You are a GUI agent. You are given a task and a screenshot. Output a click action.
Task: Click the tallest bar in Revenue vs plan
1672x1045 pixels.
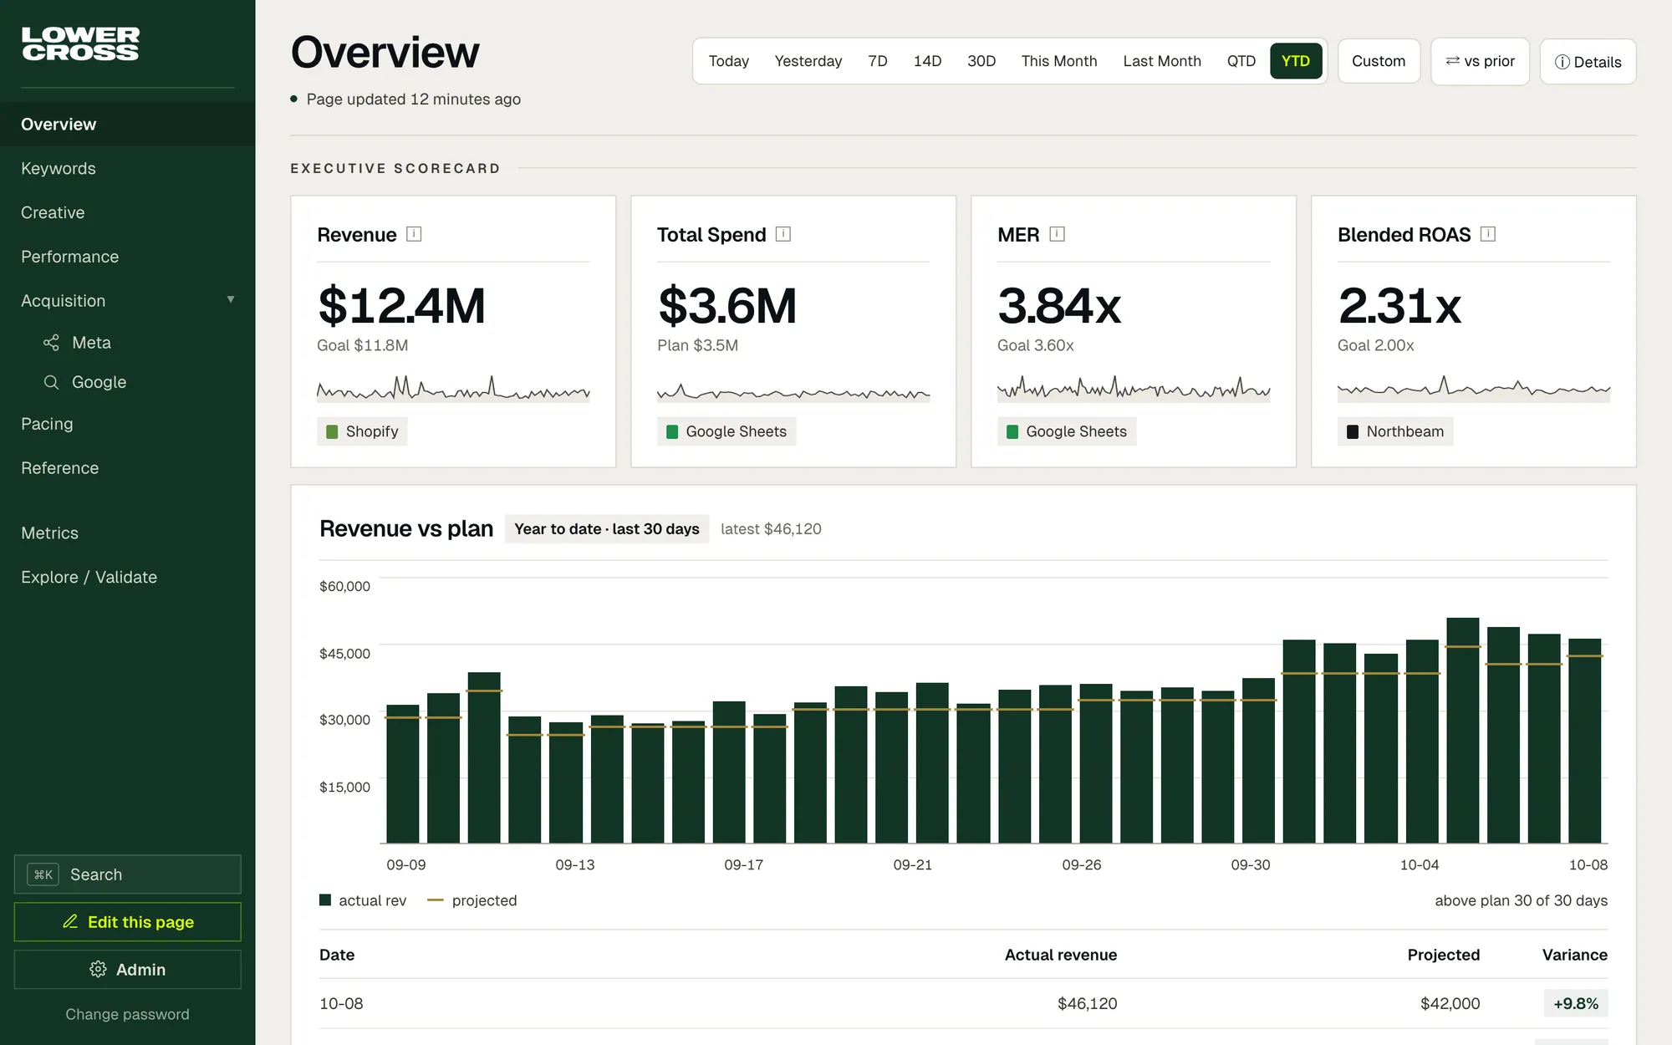1463,731
